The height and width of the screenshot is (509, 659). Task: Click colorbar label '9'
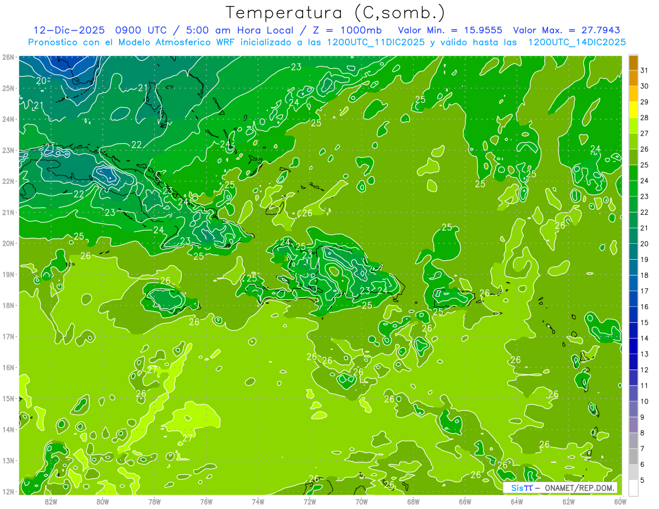click(x=643, y=417)
